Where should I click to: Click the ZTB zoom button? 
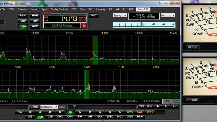(x=142, y=106)
